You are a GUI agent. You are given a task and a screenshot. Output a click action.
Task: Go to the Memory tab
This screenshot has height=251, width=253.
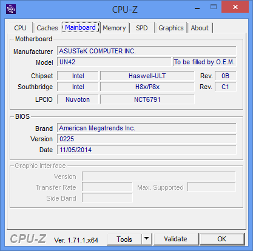click(x=114, y=28)
